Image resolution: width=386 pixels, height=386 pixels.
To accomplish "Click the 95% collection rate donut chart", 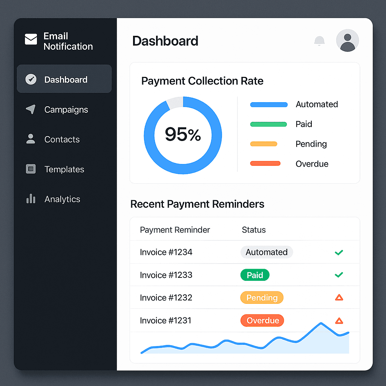I will click(182, 135).
